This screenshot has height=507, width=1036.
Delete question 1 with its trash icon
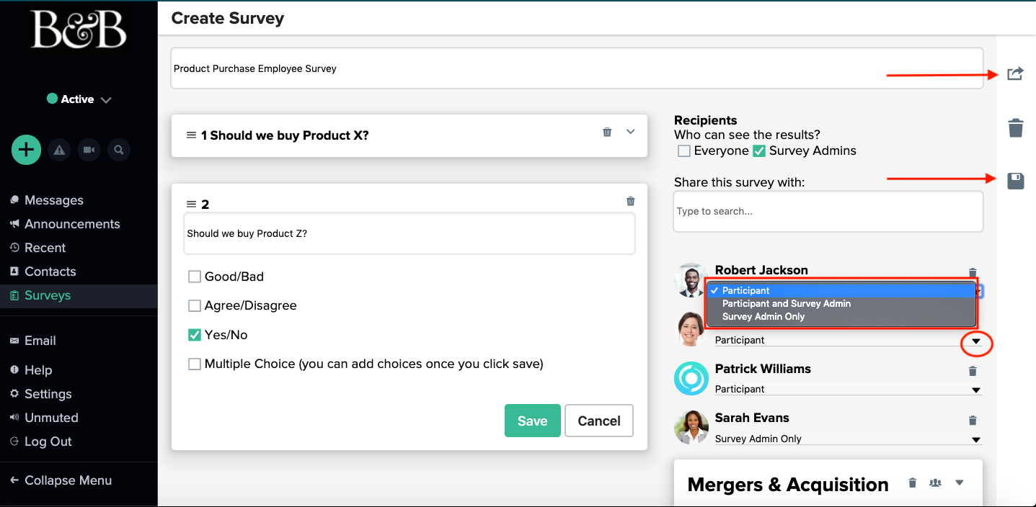coord(607,132)
